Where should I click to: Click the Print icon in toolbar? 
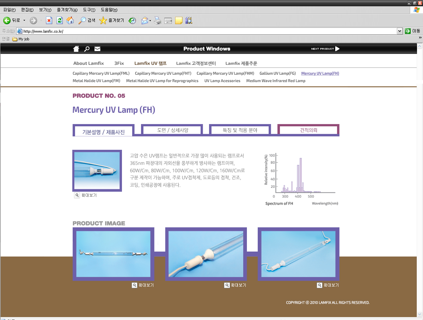pyautogui.click(x=158, y=20)
